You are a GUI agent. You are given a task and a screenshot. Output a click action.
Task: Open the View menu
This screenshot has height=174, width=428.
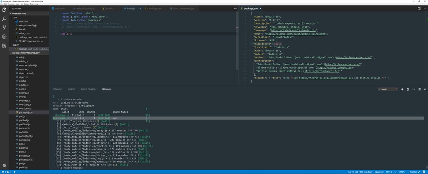(18, 4)
